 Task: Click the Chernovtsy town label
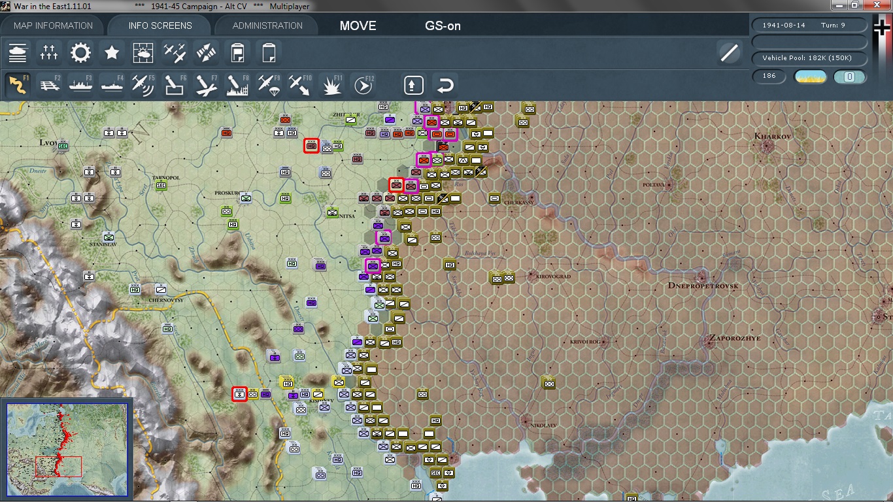166,300
